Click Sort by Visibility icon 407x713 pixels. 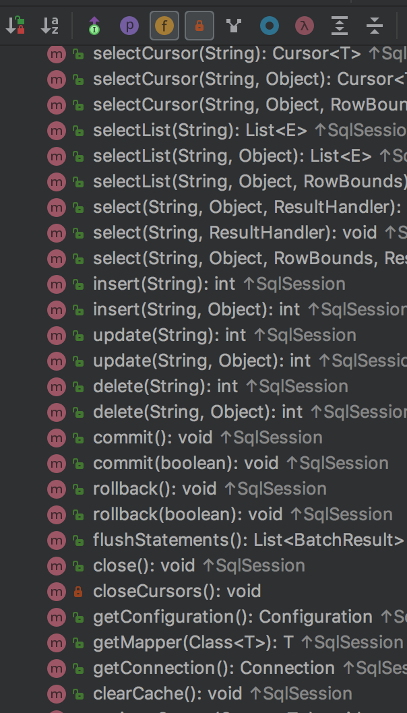[x=15, y=26]
